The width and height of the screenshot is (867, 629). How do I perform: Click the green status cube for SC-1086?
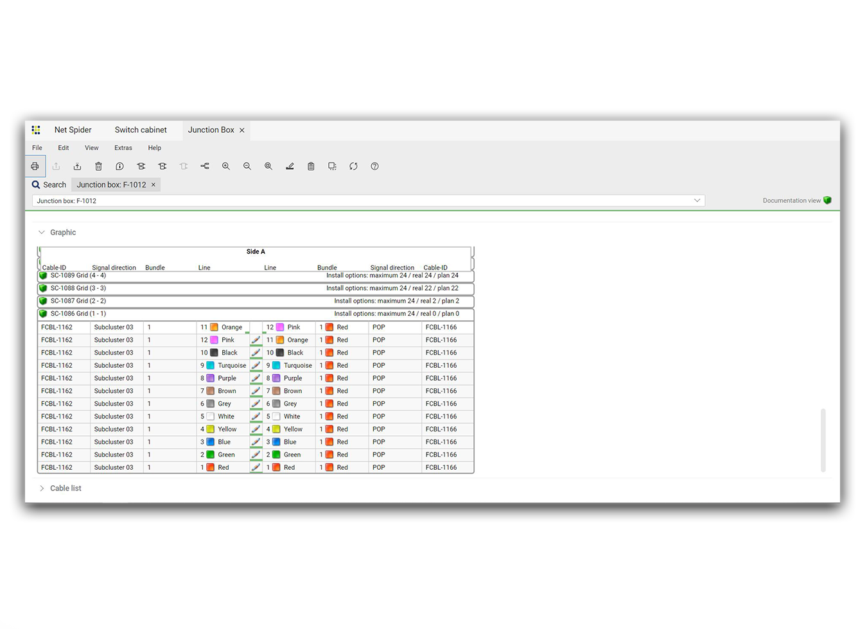click(x=42, y=313)
